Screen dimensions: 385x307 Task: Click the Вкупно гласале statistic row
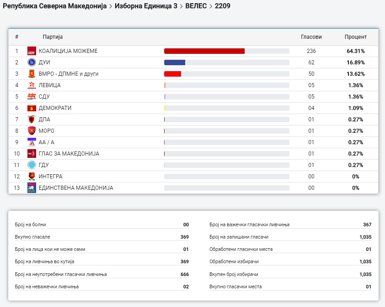[x=102, y=237]
